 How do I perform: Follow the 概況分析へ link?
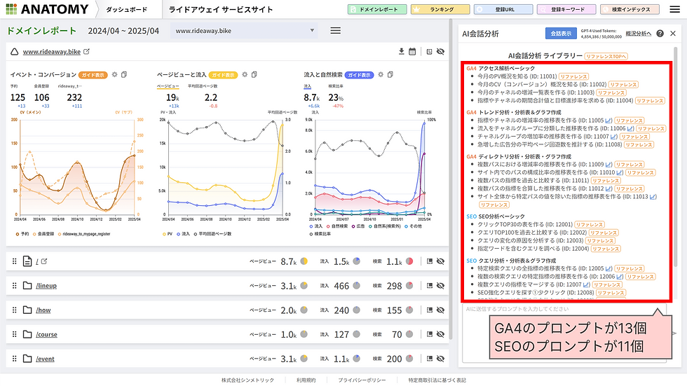pyautogui.click(x=639, y=34)
